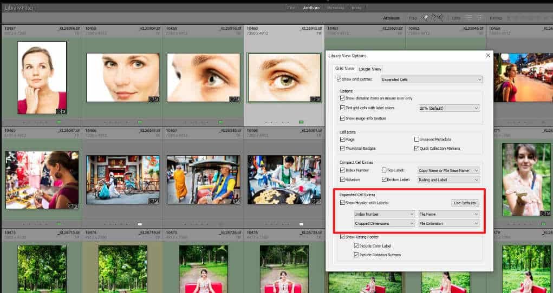The height and width of the screenshot is (293, 553).
Task: Open the File Extension header dropdown
Action: pyautogui.click(x=448, y=224)
